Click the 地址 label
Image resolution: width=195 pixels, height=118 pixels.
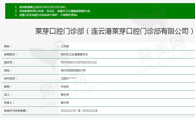tap(8, 71)
